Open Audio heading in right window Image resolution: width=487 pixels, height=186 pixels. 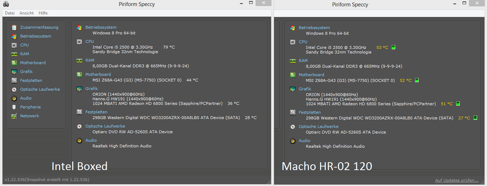(x=304, y=141)
